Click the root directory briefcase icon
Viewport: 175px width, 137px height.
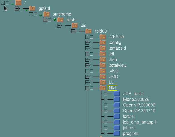point(18,3)
